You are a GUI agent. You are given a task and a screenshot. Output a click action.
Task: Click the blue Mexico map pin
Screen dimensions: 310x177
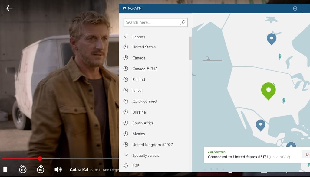click(x=261, y=125)
